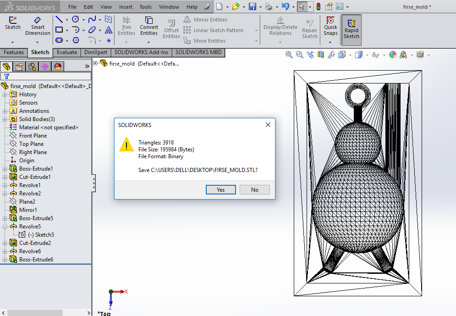Open ConfigurationManager tab icon
The image size is (456, 316).
[x=32, y=67]
